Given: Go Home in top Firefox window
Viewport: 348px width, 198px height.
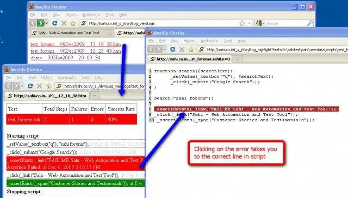Looking at the screenshot, I should coord(73,23).
